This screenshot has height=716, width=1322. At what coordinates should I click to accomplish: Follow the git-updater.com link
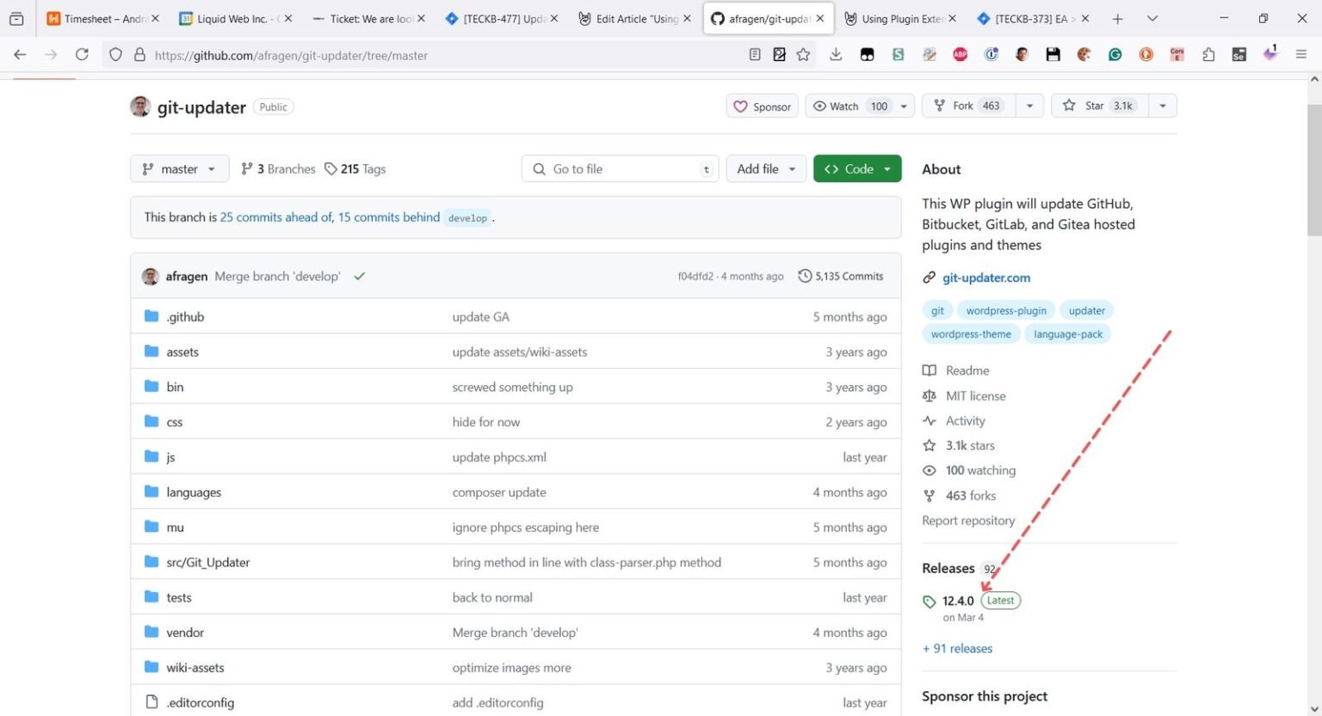(x=986, y=278)
